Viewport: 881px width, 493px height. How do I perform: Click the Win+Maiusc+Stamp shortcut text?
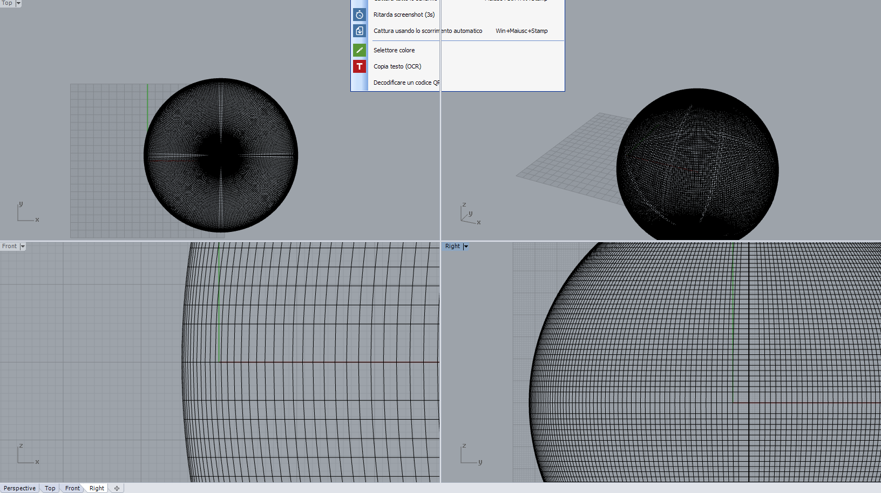pyautogui.click(x=521, y=31)
